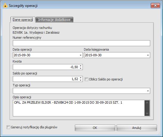Expand the Typ operacji dropdown
163x137 pixels.
click(x=148, y=91)
